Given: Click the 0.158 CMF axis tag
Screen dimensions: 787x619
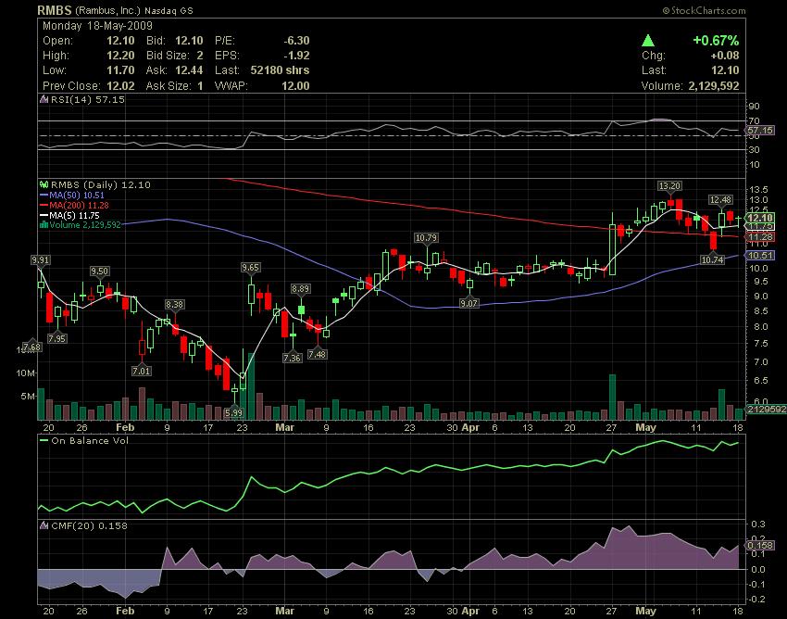Looking at the screenshot, I should click(760, 545).
